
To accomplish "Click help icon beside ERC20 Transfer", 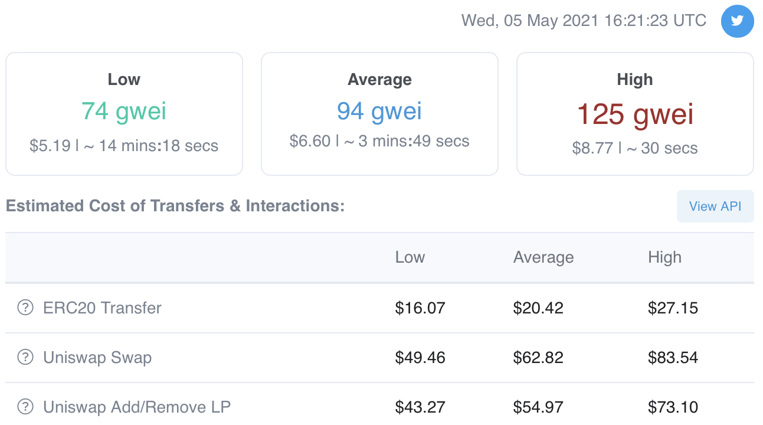I will [25, 308].
